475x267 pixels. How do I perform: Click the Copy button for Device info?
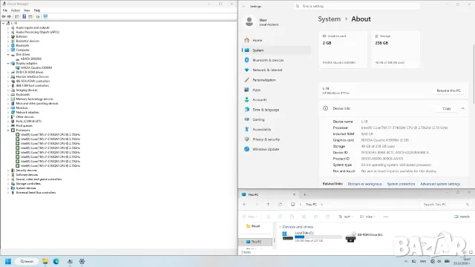point(447,108)
